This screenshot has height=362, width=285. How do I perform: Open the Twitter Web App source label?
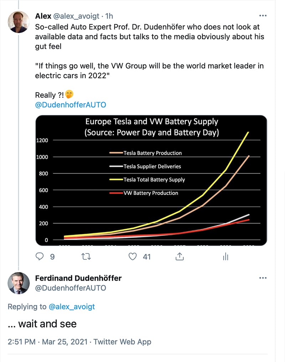pos(122,342)
